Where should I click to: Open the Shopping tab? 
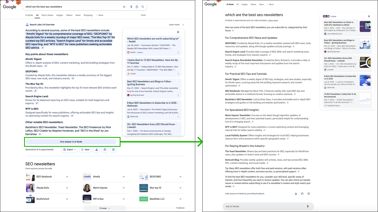tap(88, 15)
